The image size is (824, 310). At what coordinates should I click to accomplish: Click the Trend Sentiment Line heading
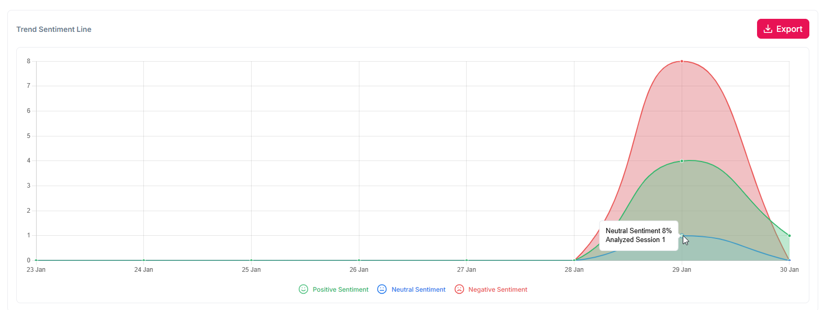[54, 29]
